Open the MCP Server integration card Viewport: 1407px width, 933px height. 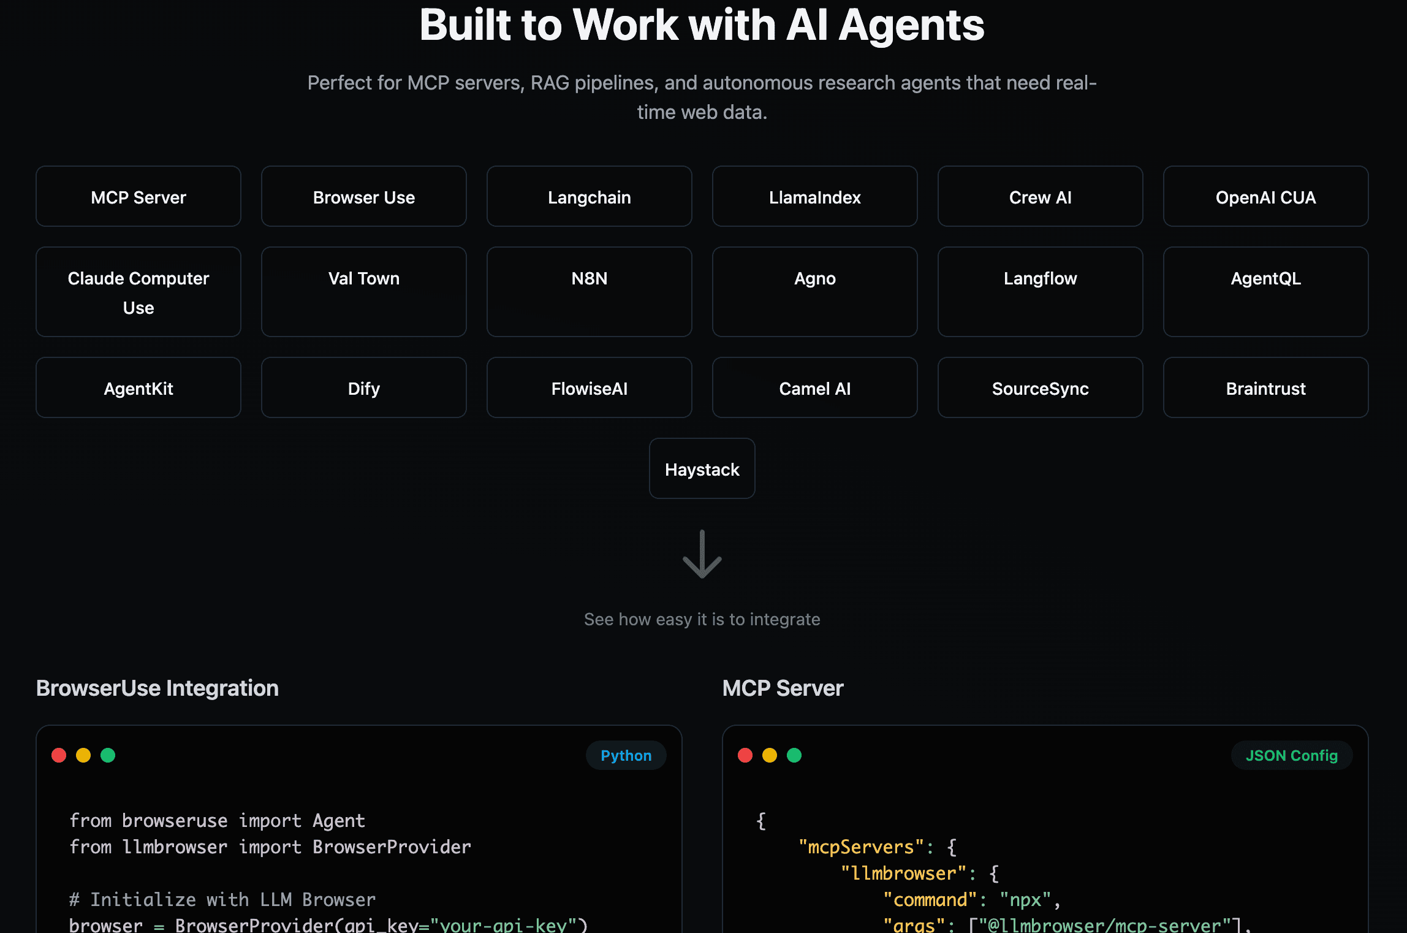pyautogui.click(x=138, y=197)
